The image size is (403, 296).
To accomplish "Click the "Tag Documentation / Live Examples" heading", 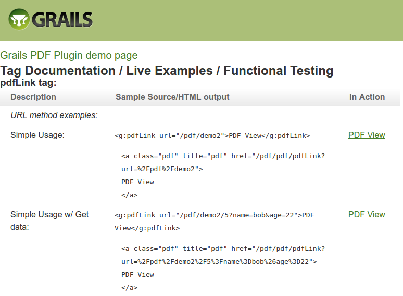I will point(167,70).
